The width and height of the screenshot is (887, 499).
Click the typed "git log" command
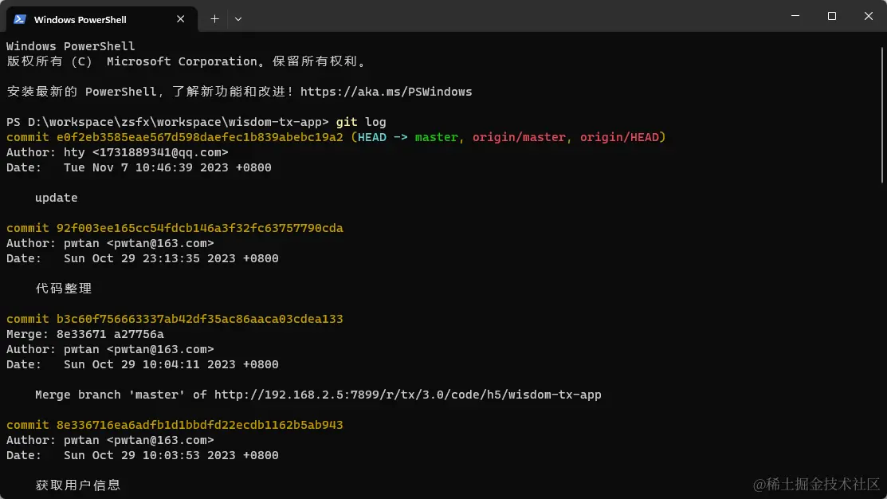pos(361,122)
